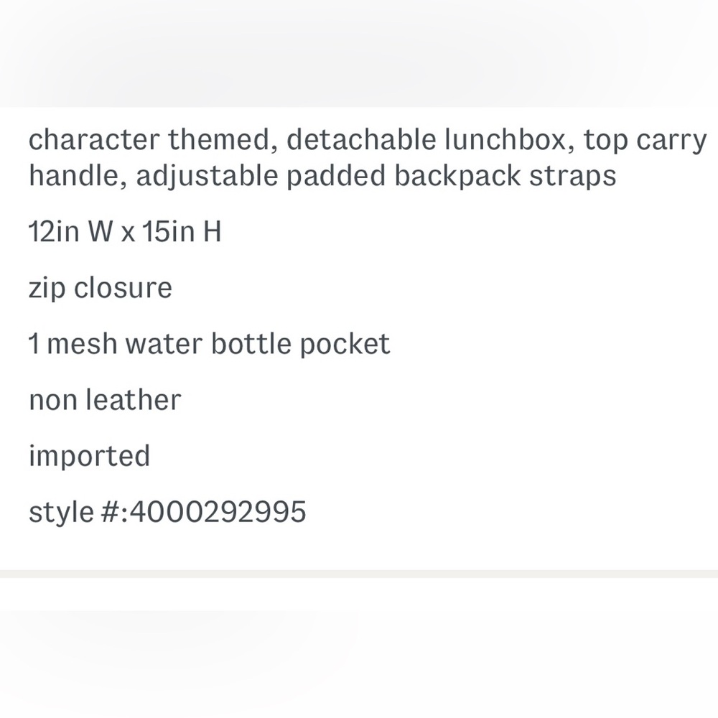Click the 'imported' detail line
The width and height of the screenshot is (718, 718).
(89, 456)
